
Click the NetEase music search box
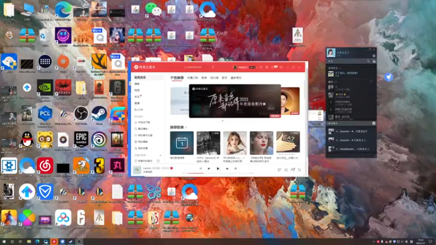pos(195,67)
